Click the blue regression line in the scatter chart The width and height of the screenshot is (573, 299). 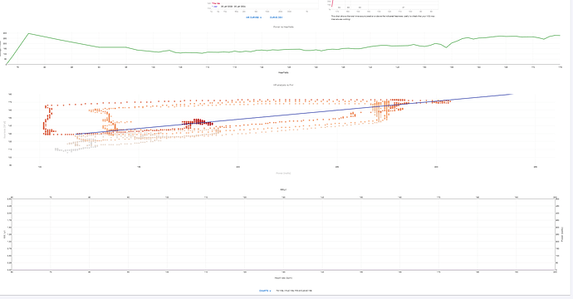click(292, 114)
